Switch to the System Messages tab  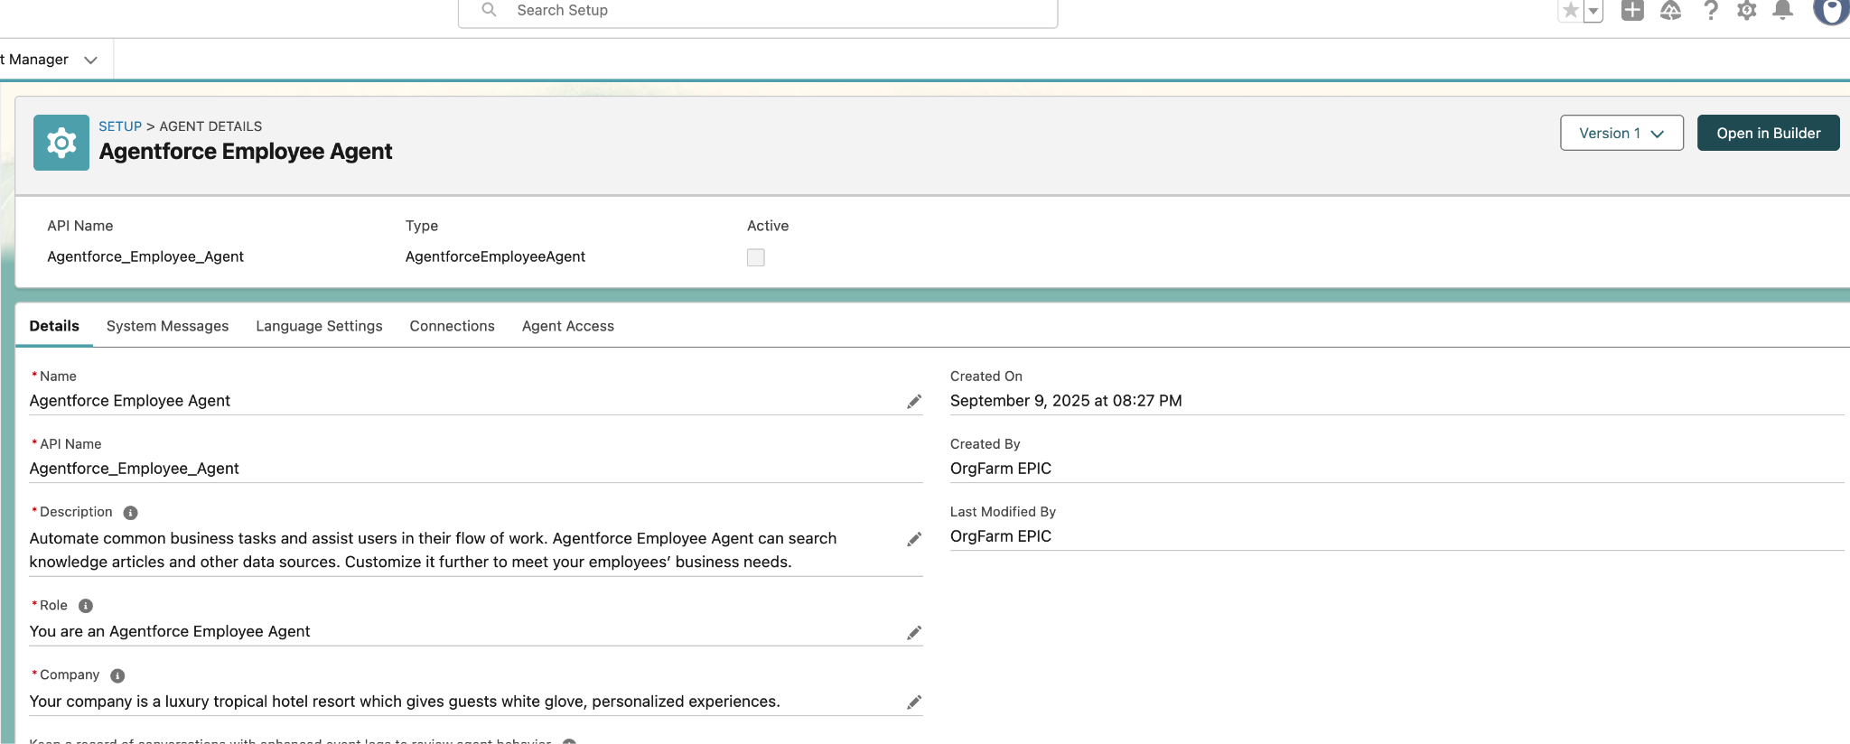[x=167, y=326]
